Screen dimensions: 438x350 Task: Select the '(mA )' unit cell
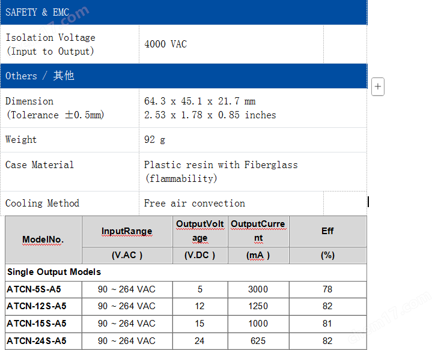pos(258,255)
